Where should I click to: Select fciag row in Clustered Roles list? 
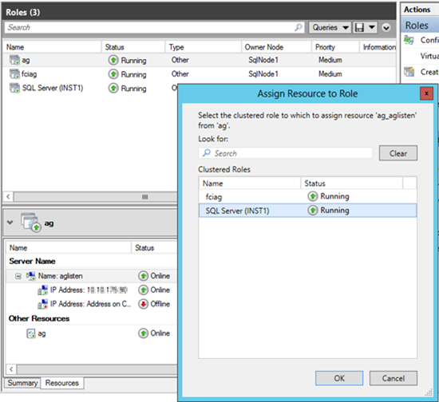coord(307,197)
